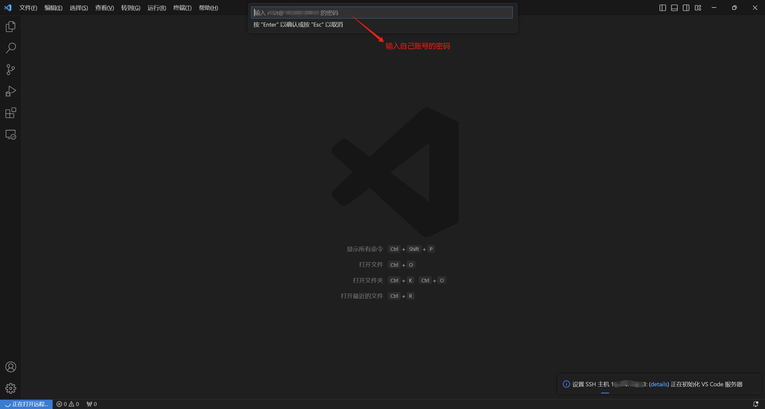The image size is (765, 409).
Task: Click the notifications bell in status bar
Action: coord(755,404)
